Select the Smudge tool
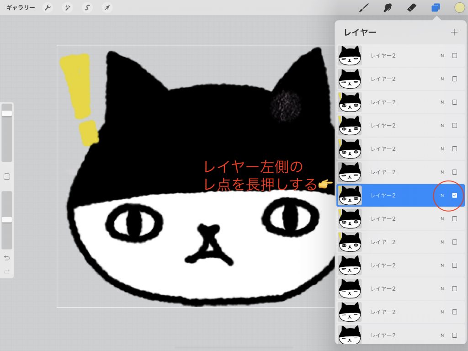The width and height of the screenshot is (468, 351). [388, 7]
